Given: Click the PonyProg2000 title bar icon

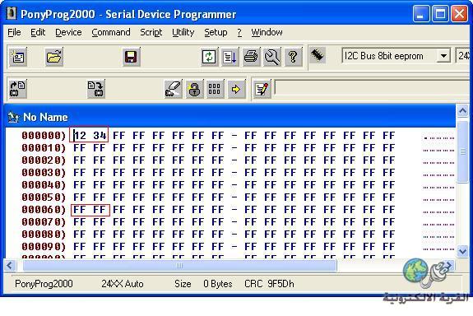Looking at the screenshot, I should 12,14.
